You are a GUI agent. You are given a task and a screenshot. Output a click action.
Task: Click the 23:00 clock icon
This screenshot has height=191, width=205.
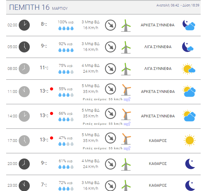pos(24,185)
